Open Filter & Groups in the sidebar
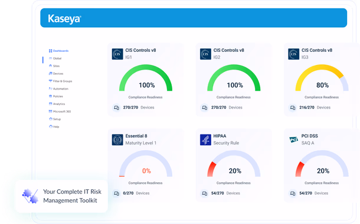This screenshot has height=224, width=360. 60,81
